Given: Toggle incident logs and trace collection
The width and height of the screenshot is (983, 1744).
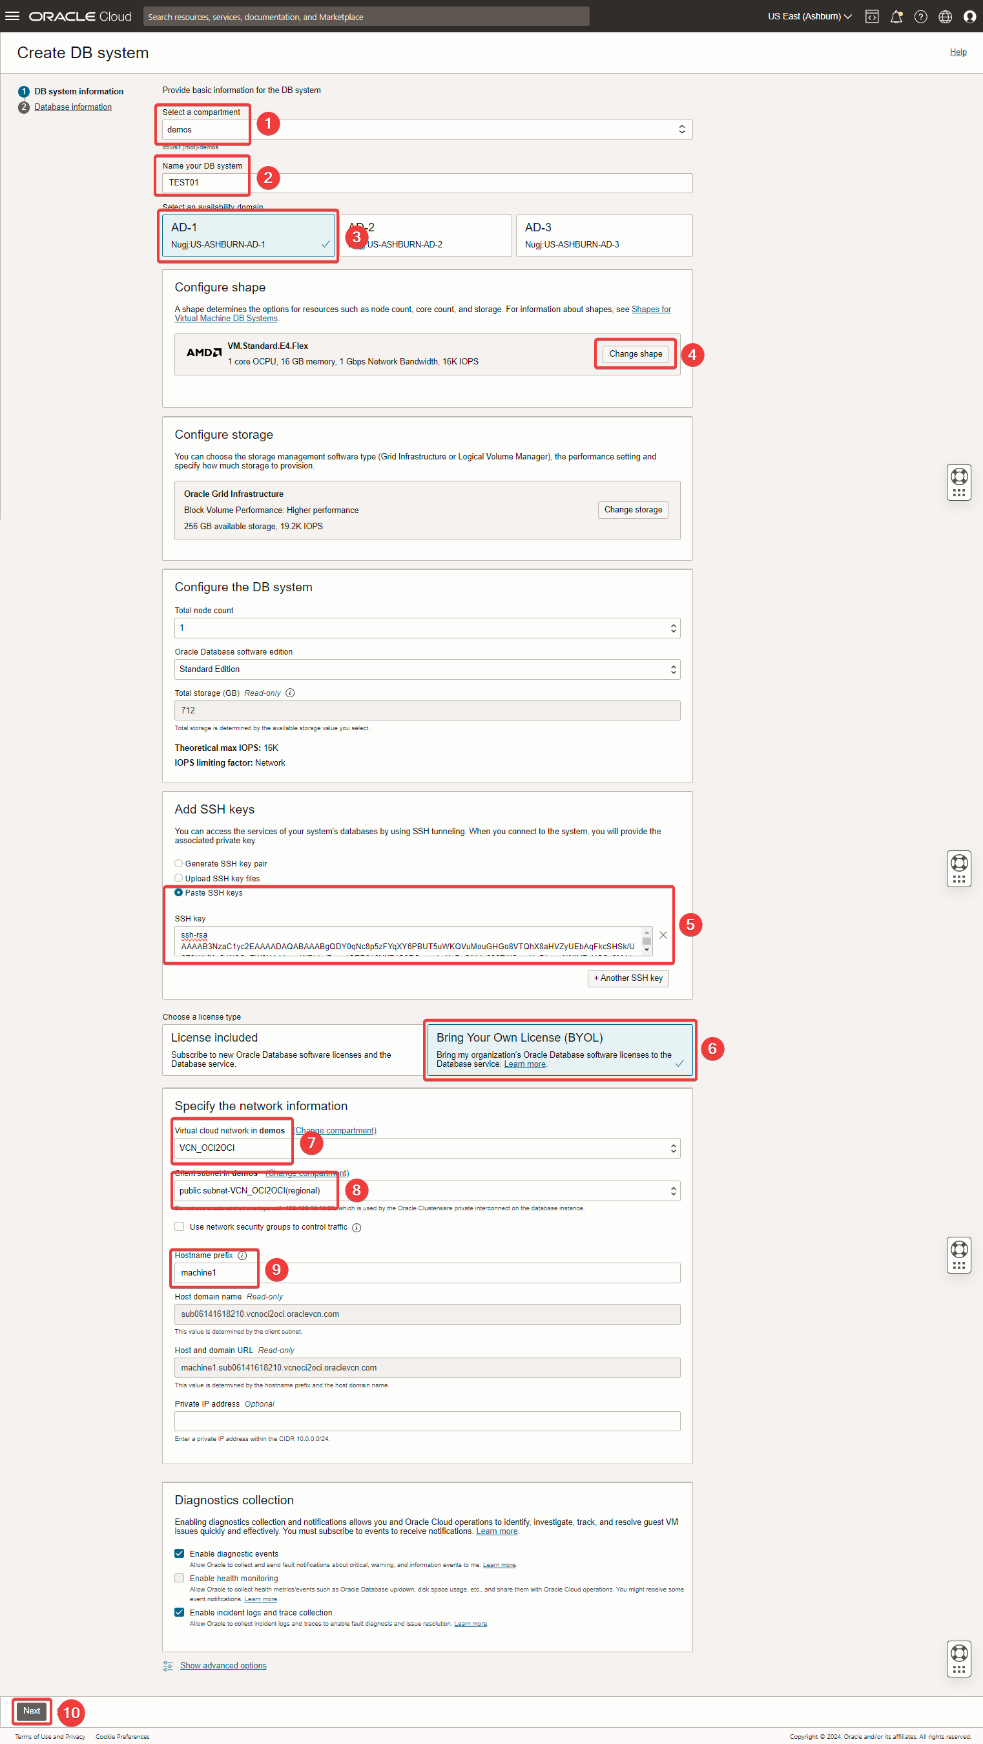Looking at the screenshot, I should pyautogui.click(x=180, y=1612).
